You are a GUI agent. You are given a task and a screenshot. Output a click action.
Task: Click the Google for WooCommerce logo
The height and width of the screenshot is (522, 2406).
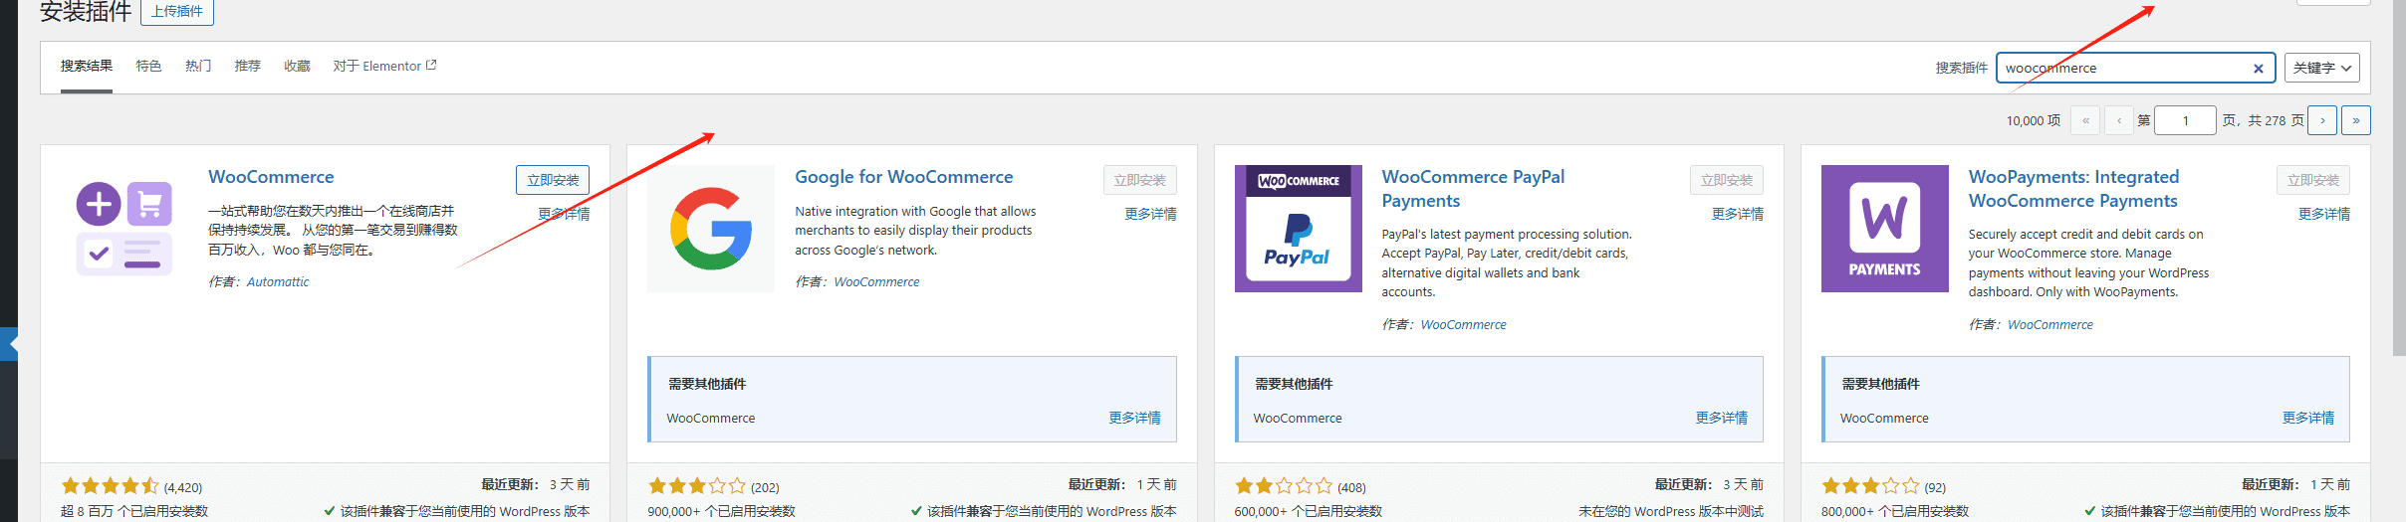pyautogui.click(x=710, y=229)
